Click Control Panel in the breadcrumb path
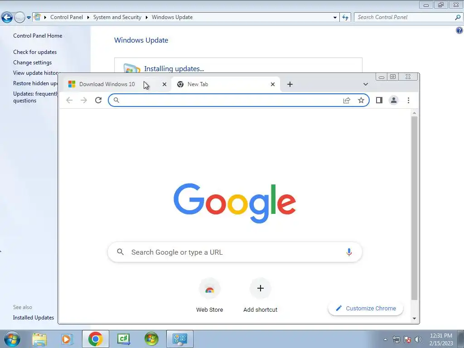Image resolution: width=464 pixels, height=348 pixels. 67,17
